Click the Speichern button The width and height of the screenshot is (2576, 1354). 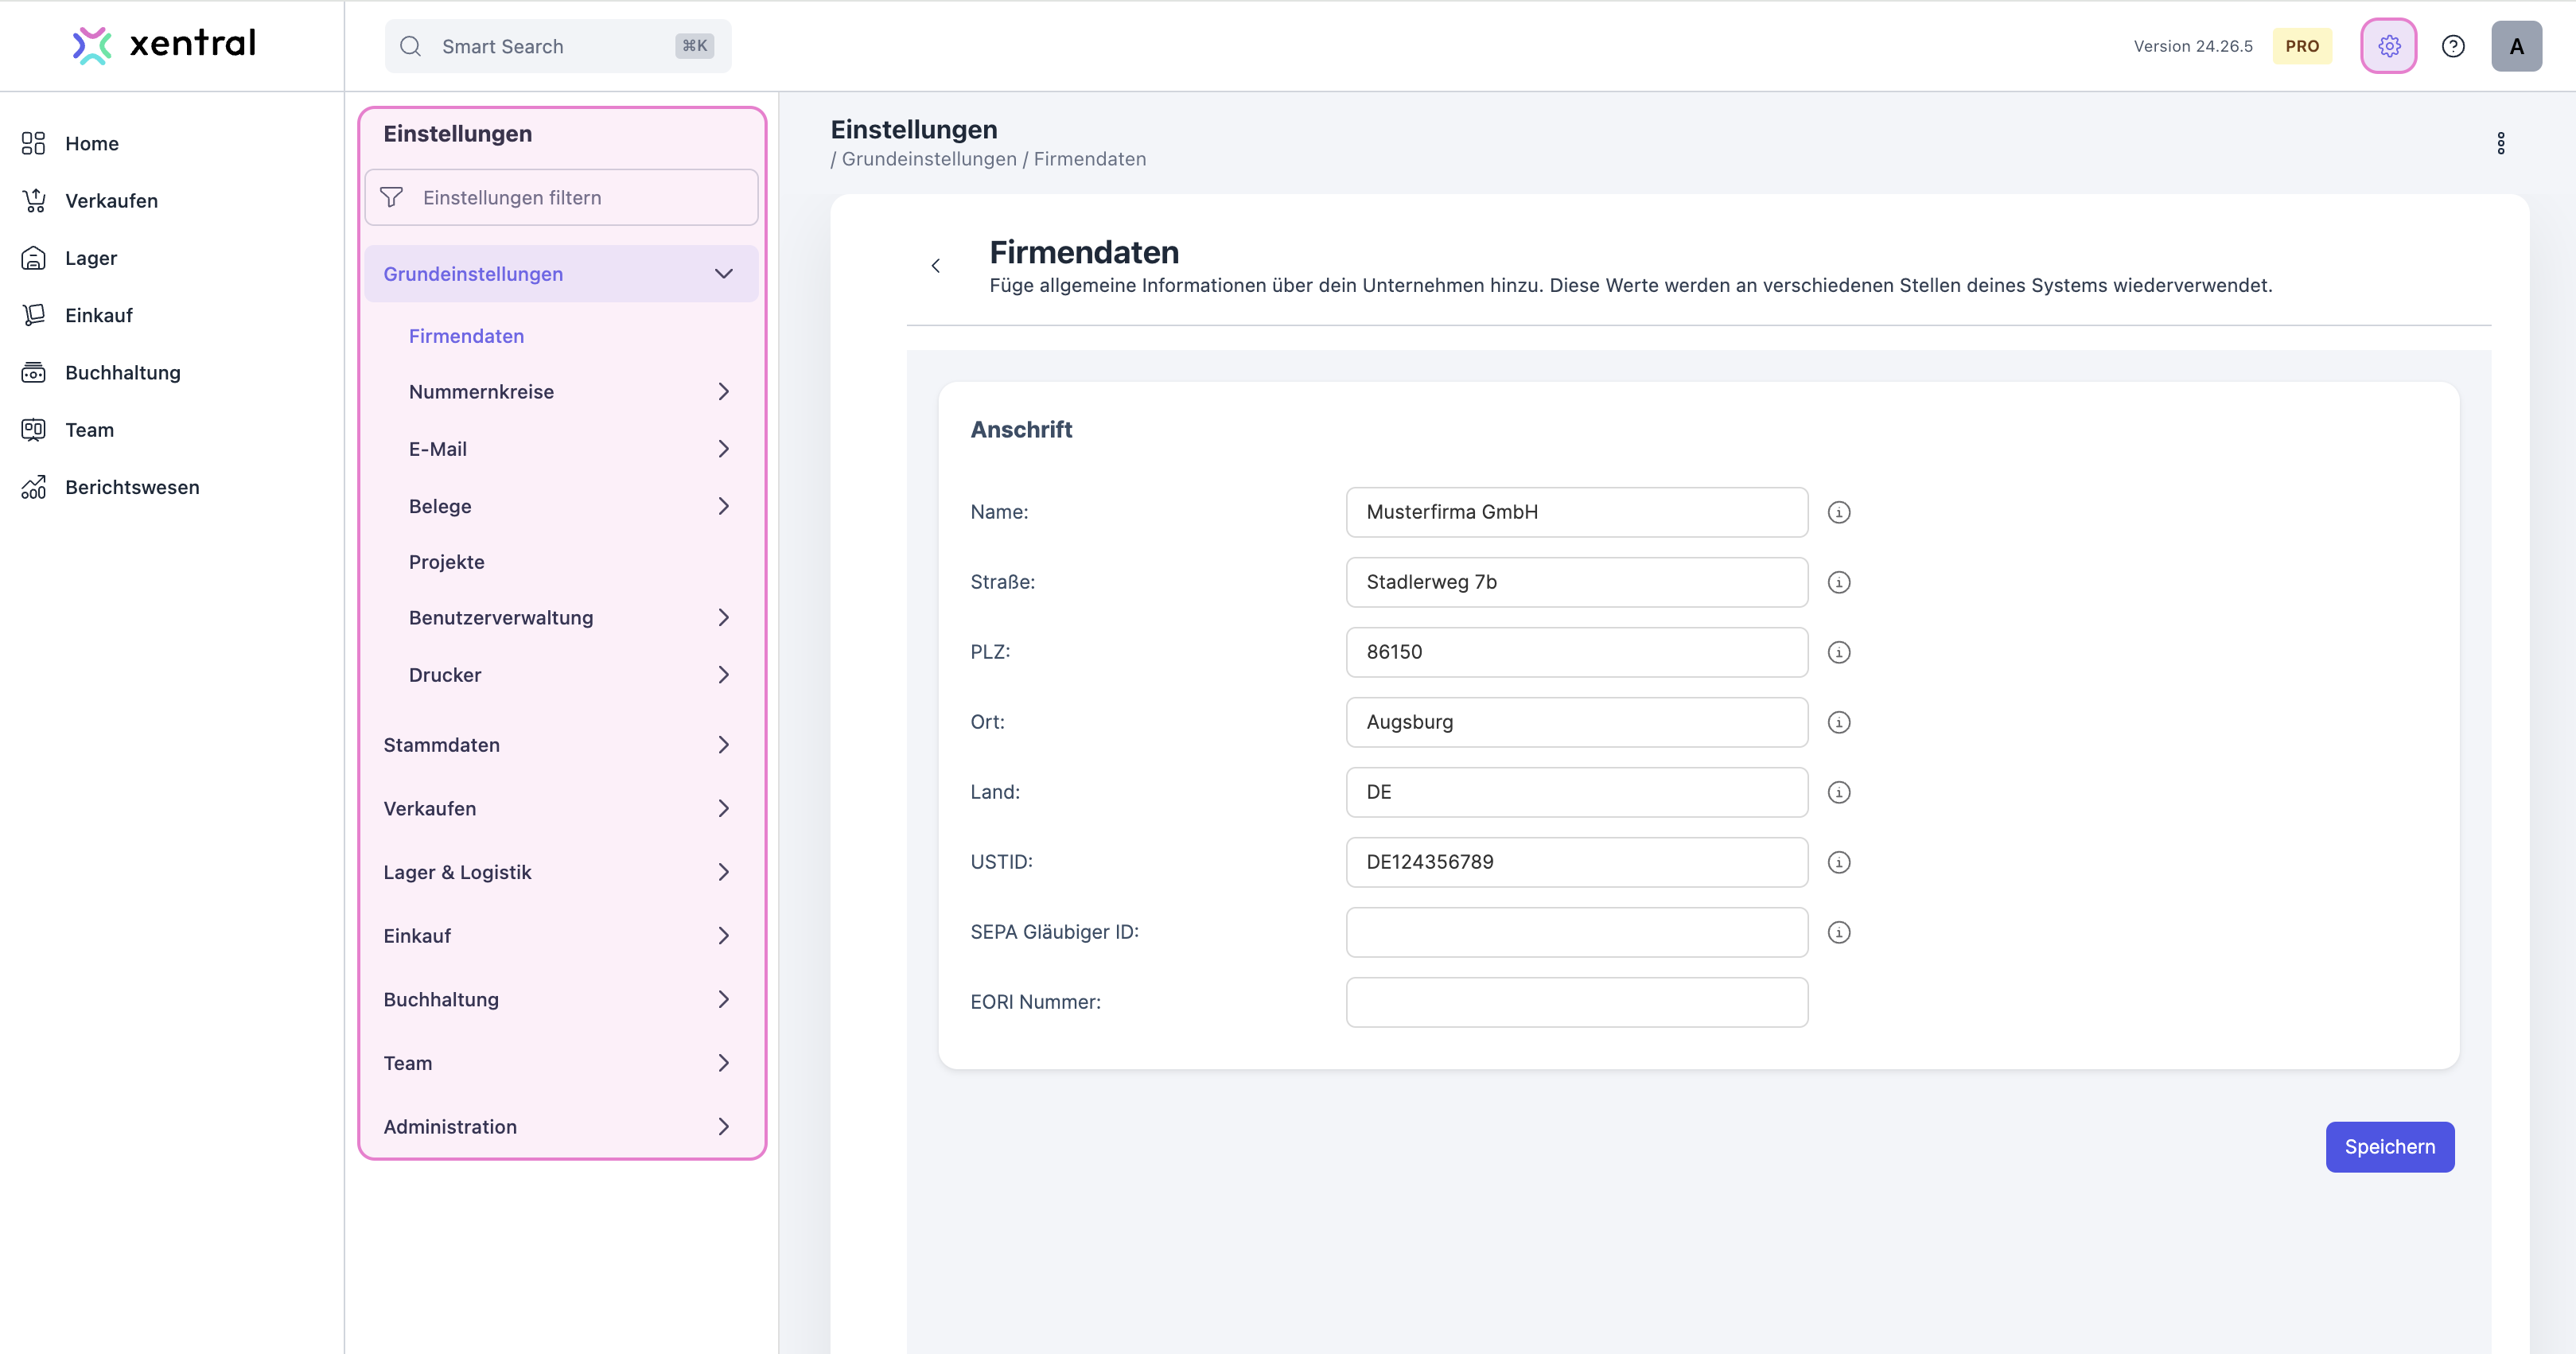tap(2390, 1147)
